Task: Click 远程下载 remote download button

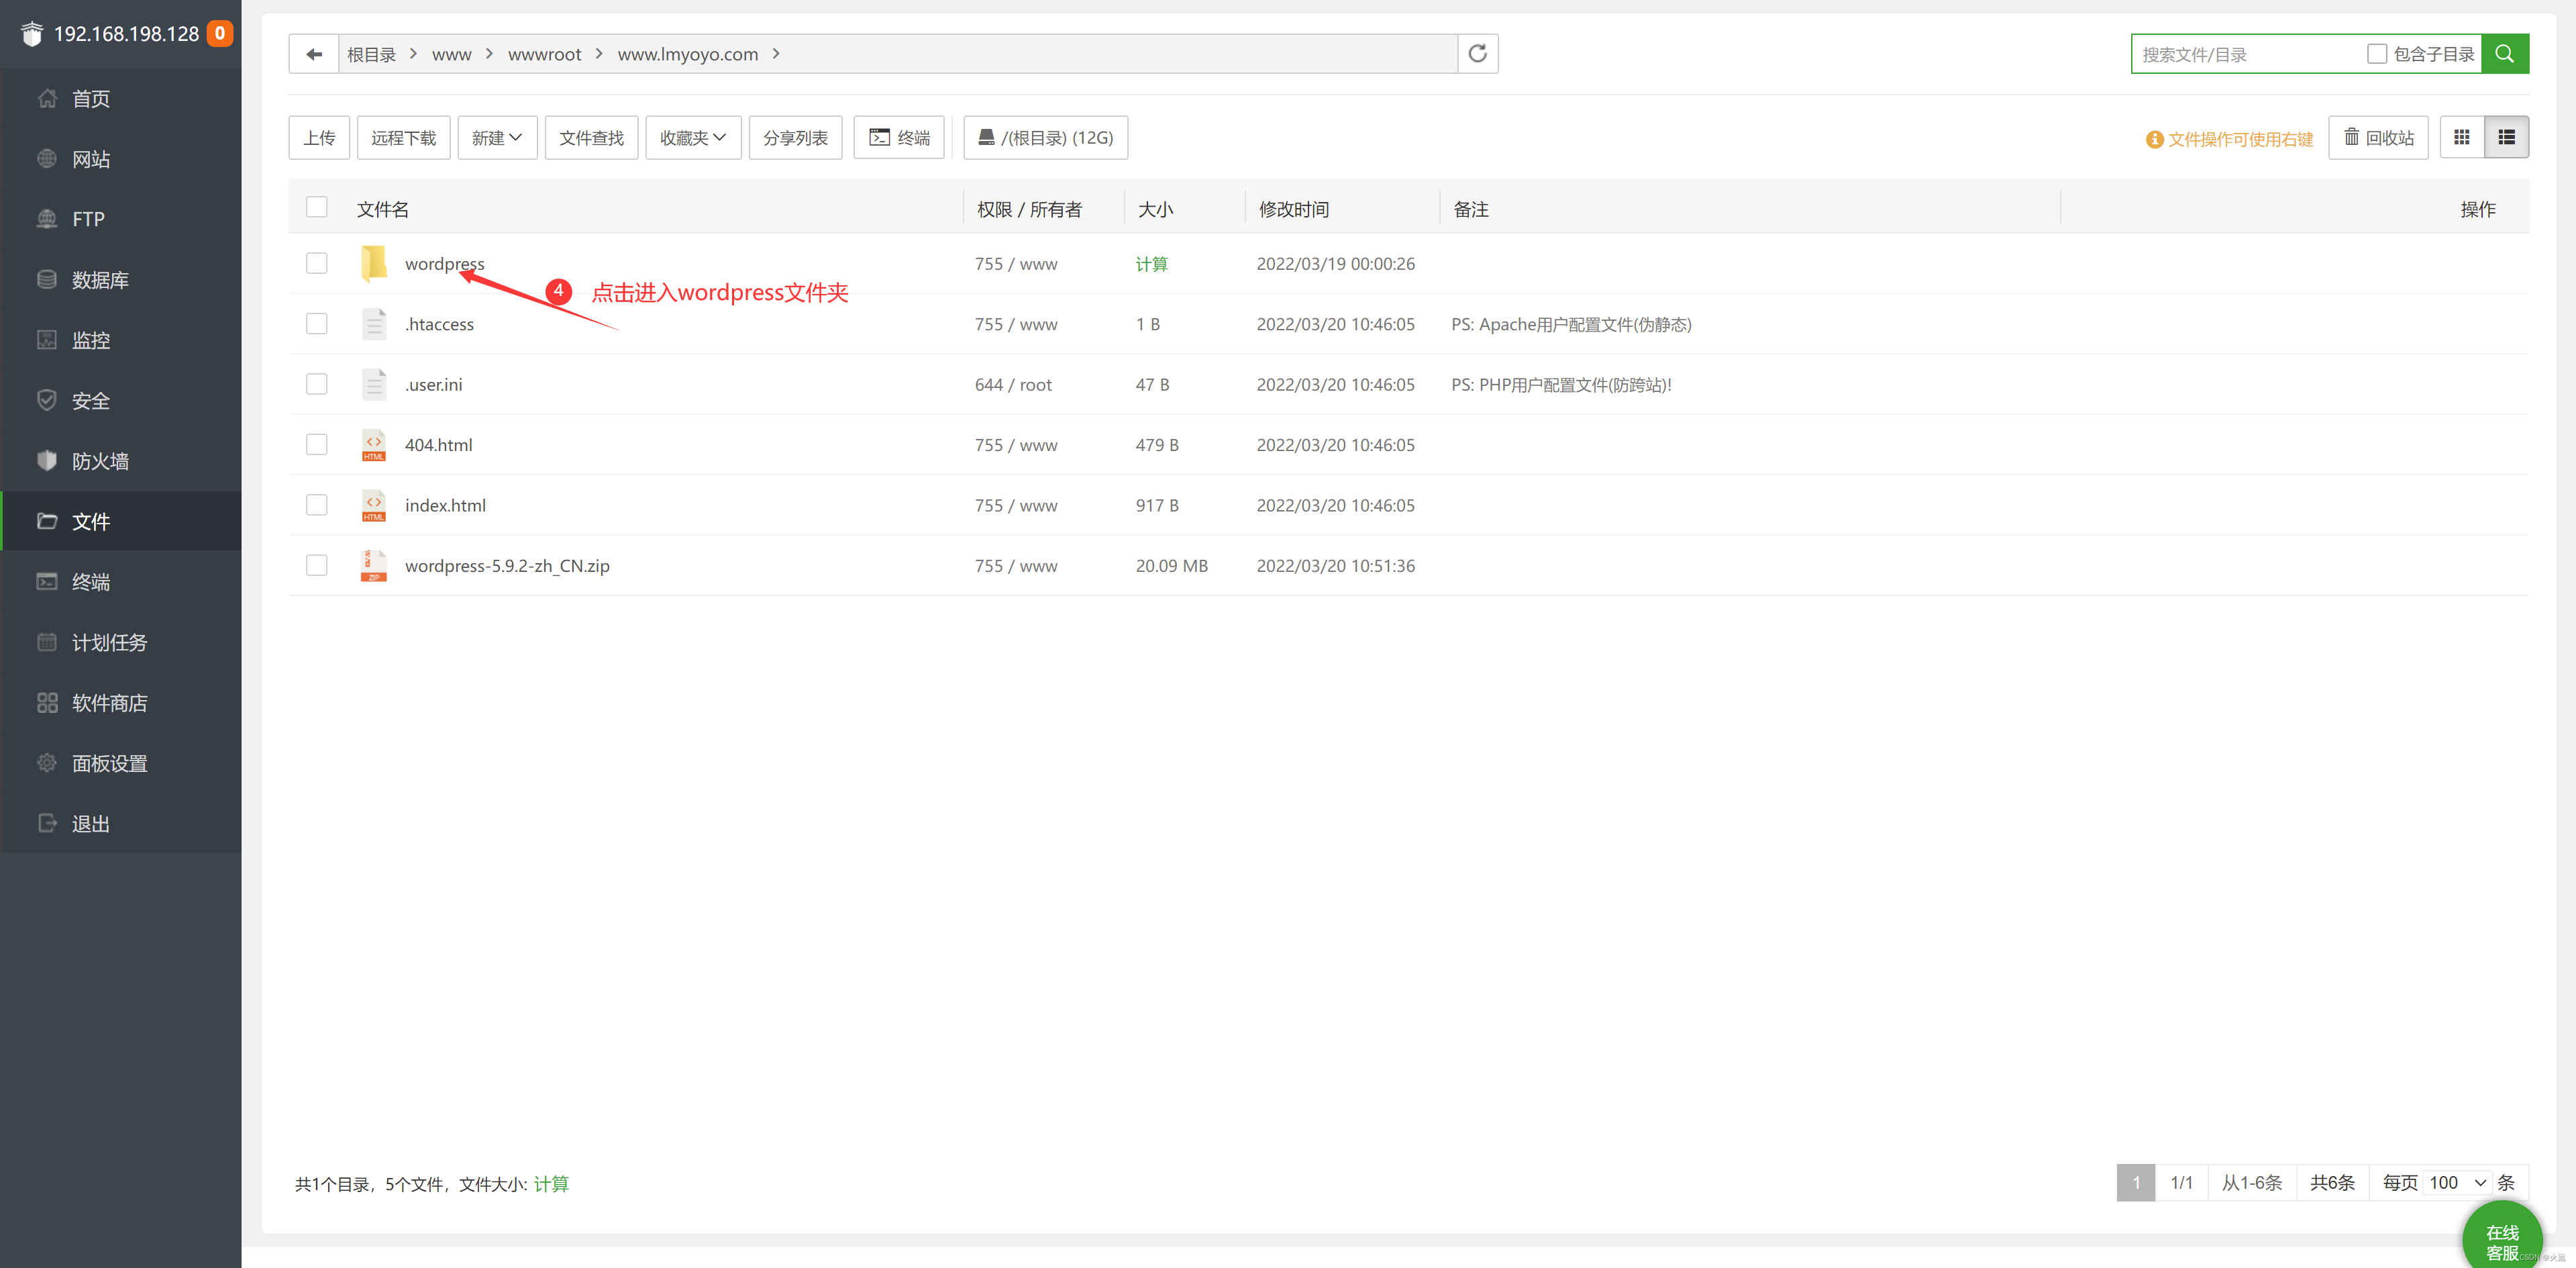Action: (403, 138)
